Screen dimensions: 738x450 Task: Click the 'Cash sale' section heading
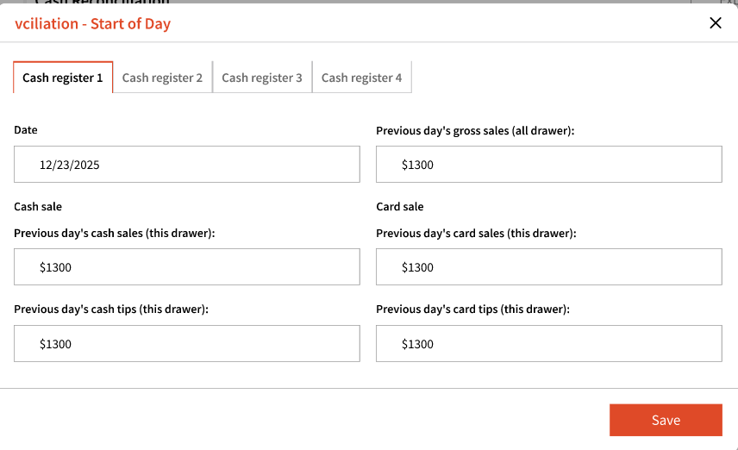tap(38, 207)
